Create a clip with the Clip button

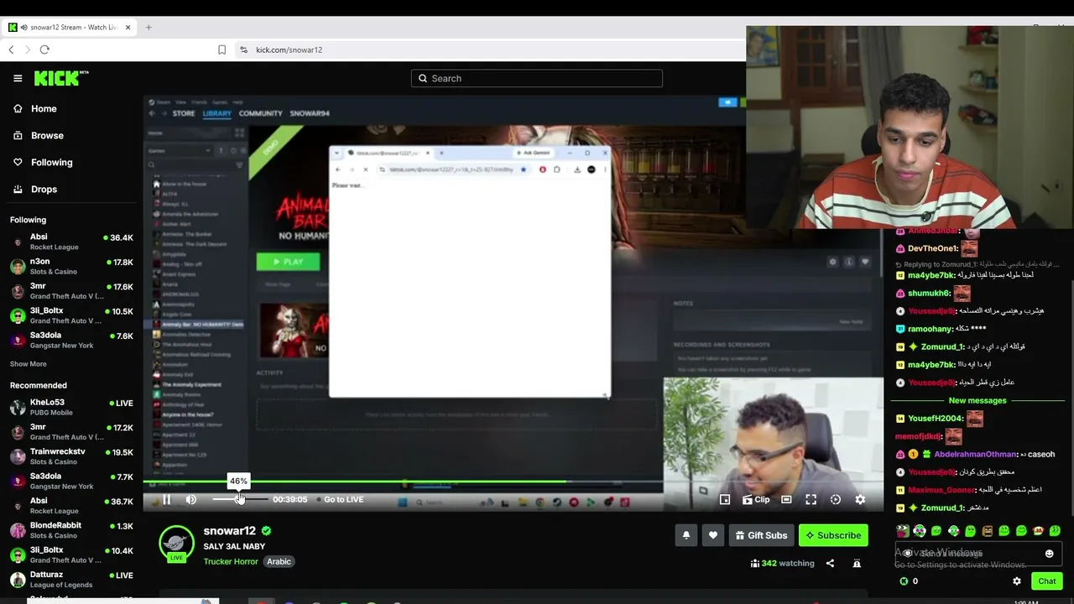tap(756, 500)
